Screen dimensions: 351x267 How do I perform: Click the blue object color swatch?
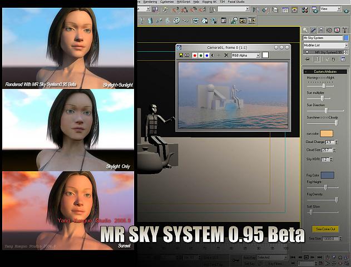(346, 38)
